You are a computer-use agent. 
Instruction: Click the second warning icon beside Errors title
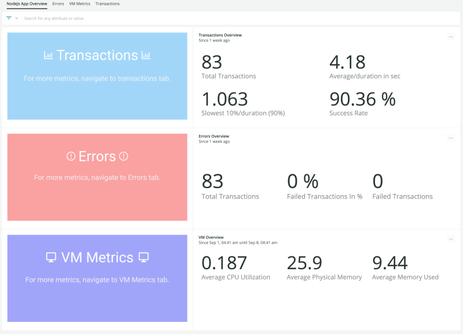pyautogui.click(x=123, y=156)
